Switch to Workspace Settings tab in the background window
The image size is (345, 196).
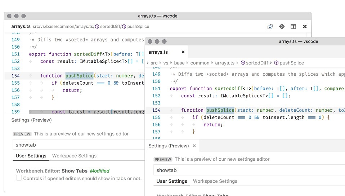click(x=74, y=156)
